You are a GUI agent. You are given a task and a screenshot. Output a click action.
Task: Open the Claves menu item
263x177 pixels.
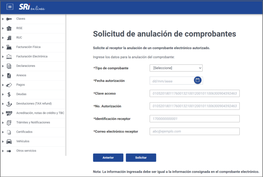tap(21, 18)
